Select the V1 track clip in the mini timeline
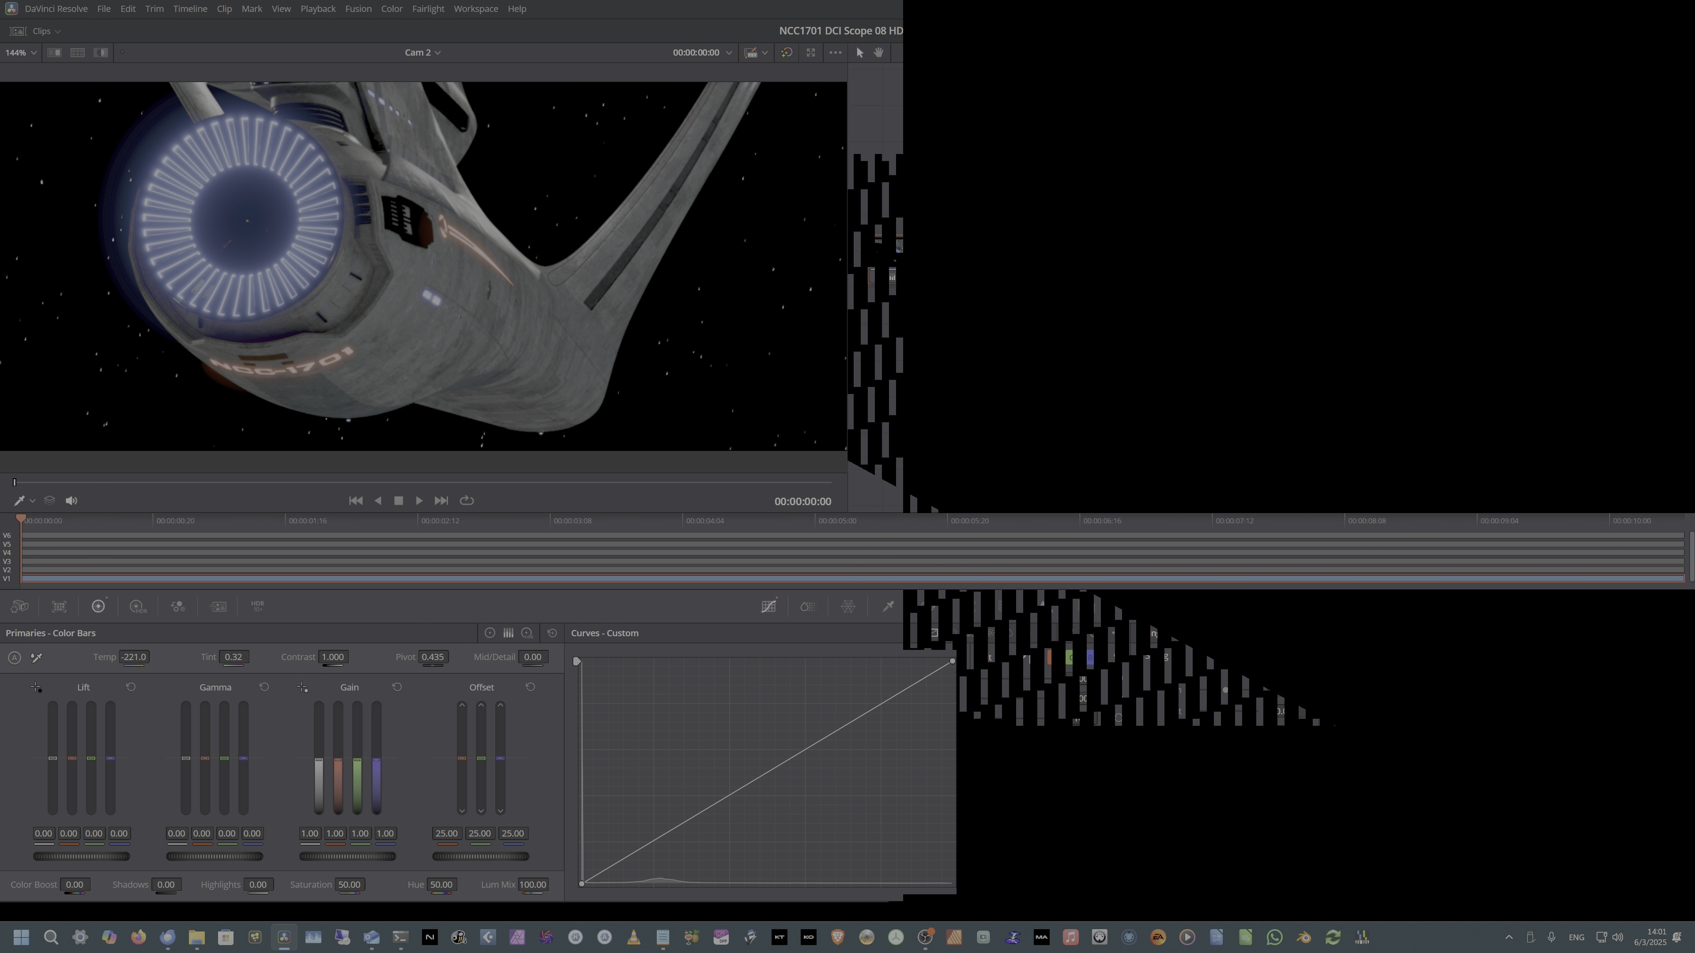Screen dimensions: 1695x953 pyautogui.click(x=853, y=579)
